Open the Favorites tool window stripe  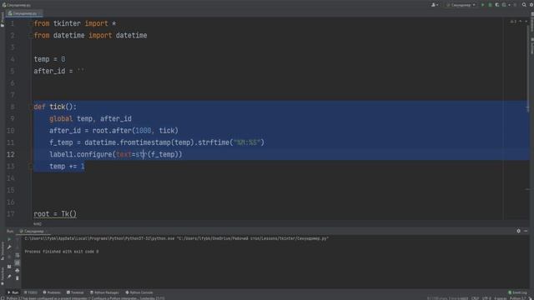(3, 276)
